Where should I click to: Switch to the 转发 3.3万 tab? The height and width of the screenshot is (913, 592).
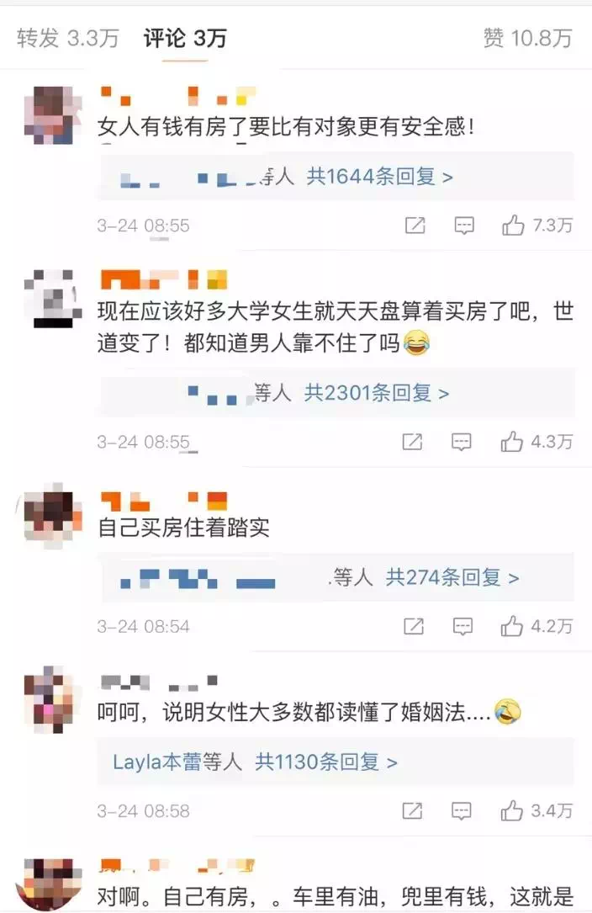67,39
